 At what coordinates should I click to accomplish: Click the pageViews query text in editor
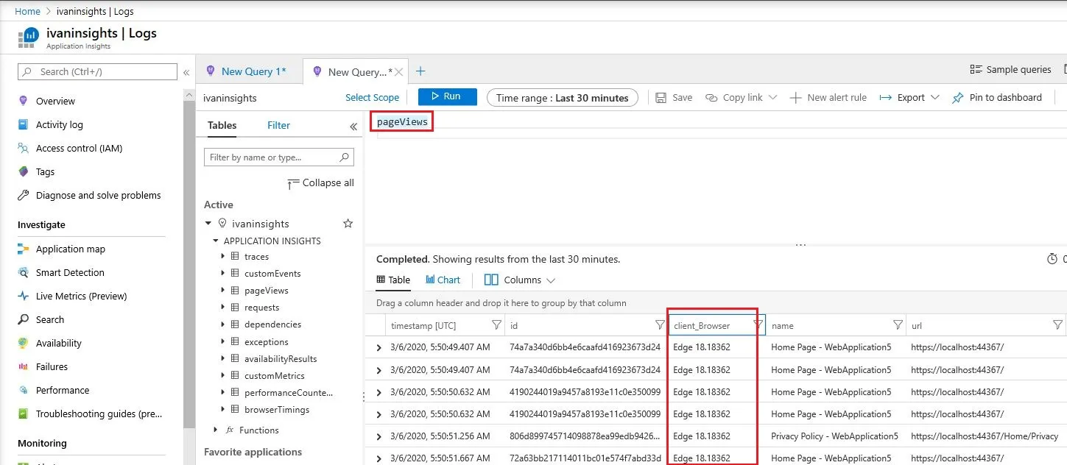pos(402,121)
